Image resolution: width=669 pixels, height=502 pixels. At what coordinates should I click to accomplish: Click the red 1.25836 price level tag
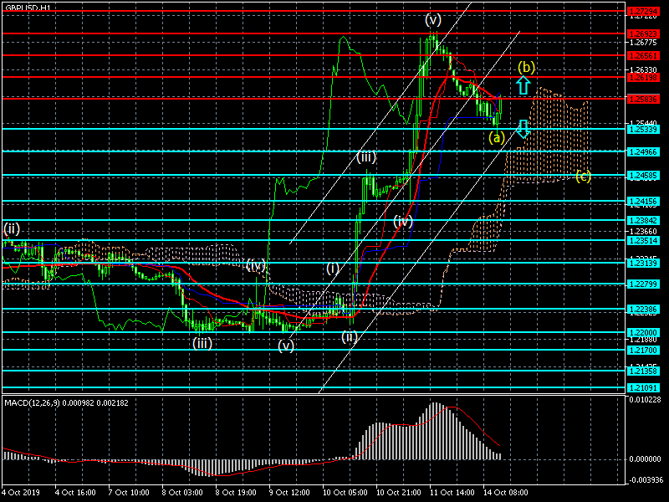click(x=646, y=99)
